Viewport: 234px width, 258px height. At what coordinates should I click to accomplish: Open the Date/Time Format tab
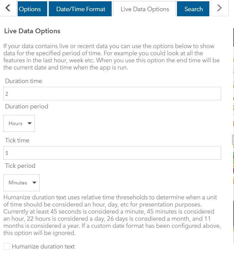81,9
